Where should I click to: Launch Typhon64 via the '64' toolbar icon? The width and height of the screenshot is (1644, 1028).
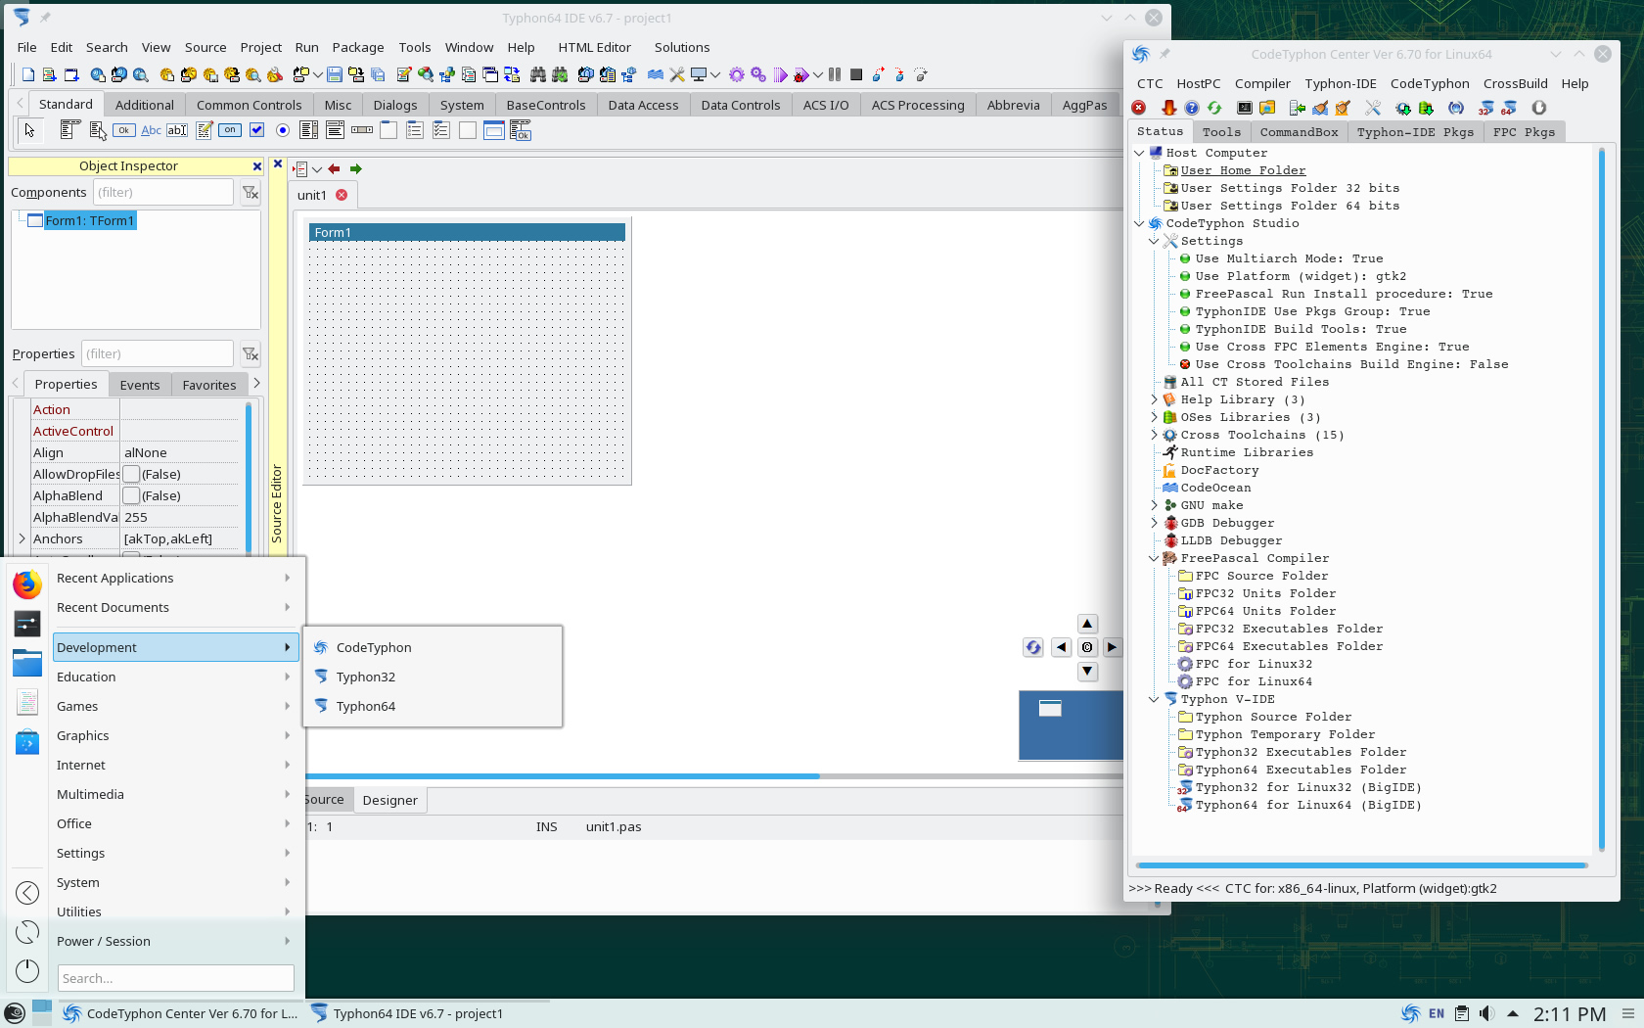pyautogui.click(x=1509, y=108)
